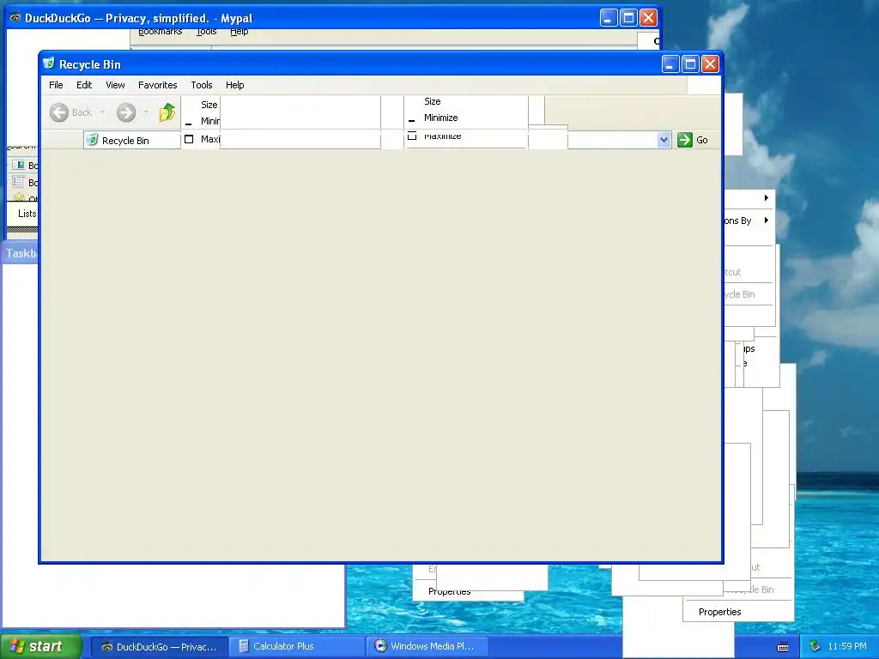Select the fully spelled Minimize menu entry
The height and width of the screenshot is (659, 879).
point(440,118)
